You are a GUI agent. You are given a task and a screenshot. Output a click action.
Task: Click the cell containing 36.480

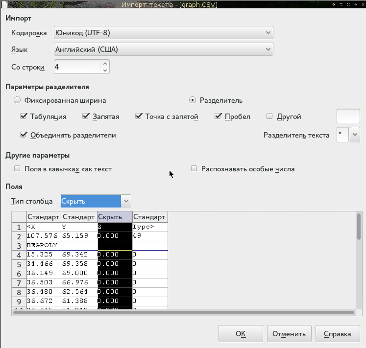click(x=44, y=292)
